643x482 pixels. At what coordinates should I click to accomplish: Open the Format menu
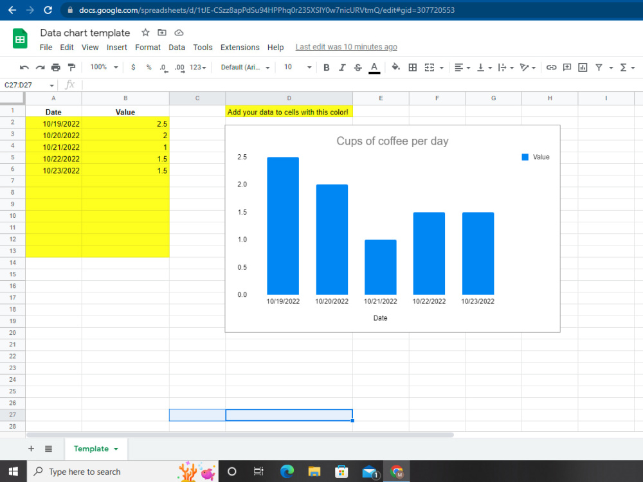(x=148, y=48)
